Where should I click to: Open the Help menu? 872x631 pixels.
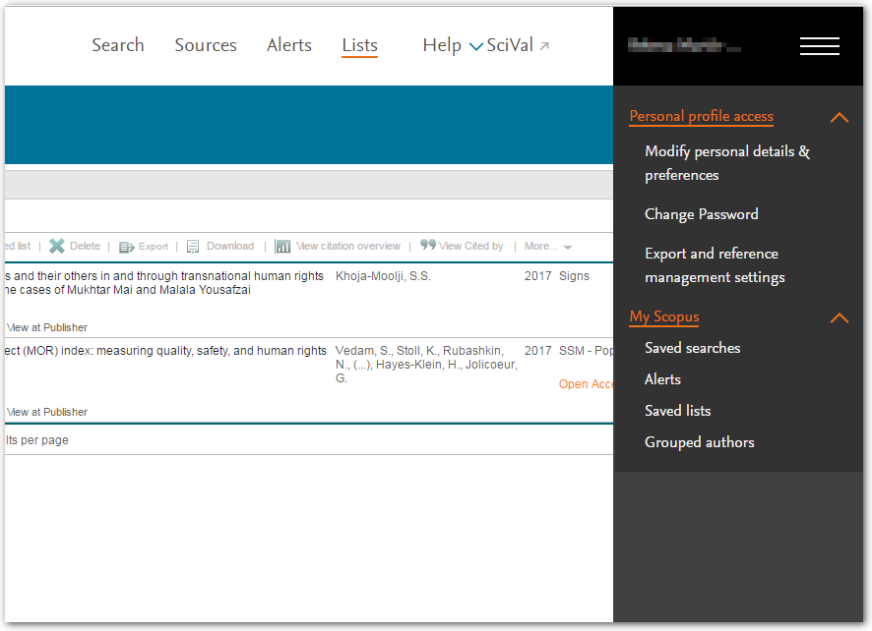(x=442, y=45)
